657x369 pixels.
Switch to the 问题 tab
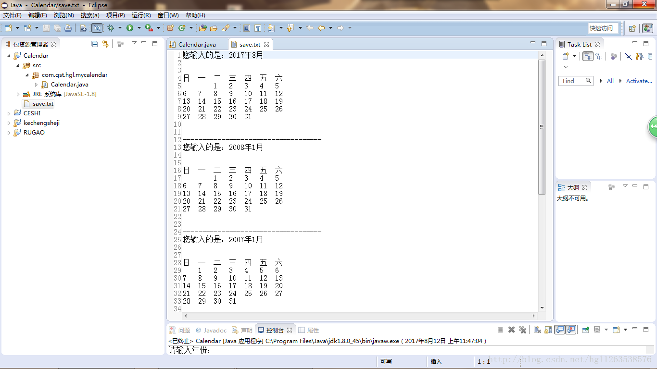pyautogui.click(x=179, y=330)
